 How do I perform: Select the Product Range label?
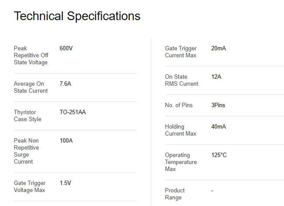tap(175, 194)
